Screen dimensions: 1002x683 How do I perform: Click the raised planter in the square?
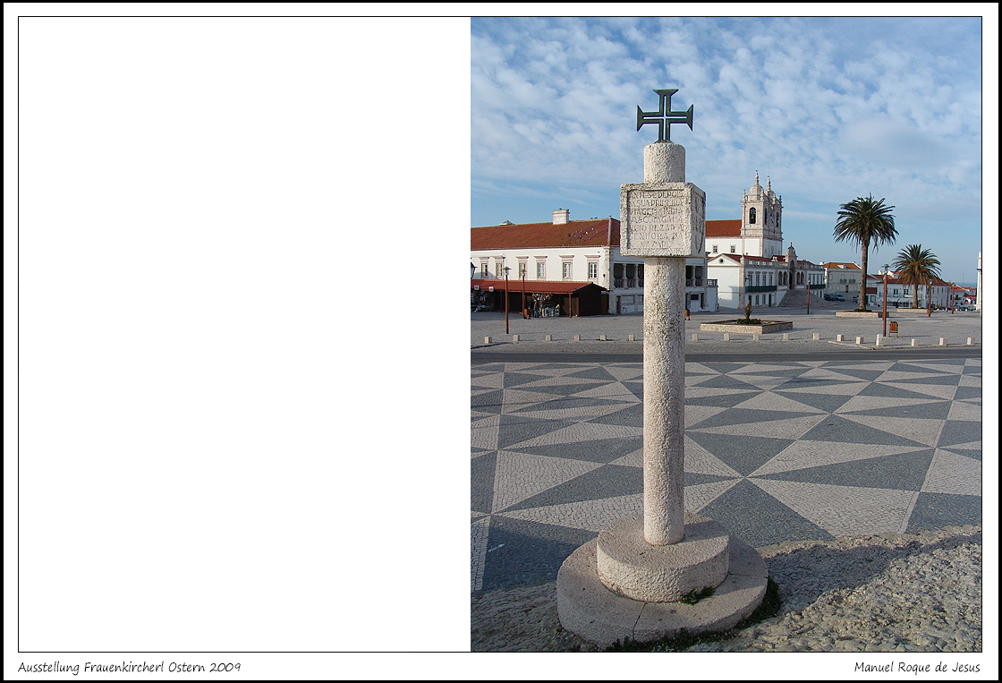coord(746,326)
